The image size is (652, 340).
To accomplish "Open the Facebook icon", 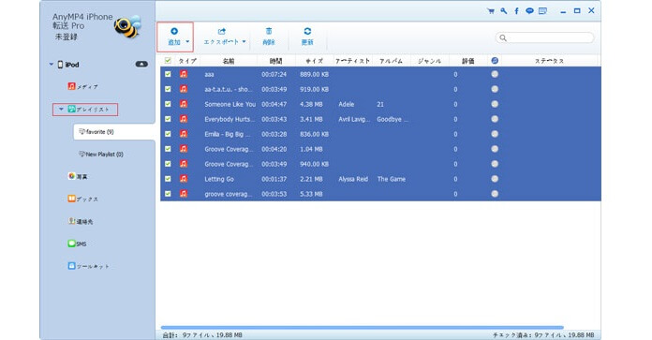I will pos(516,11).
